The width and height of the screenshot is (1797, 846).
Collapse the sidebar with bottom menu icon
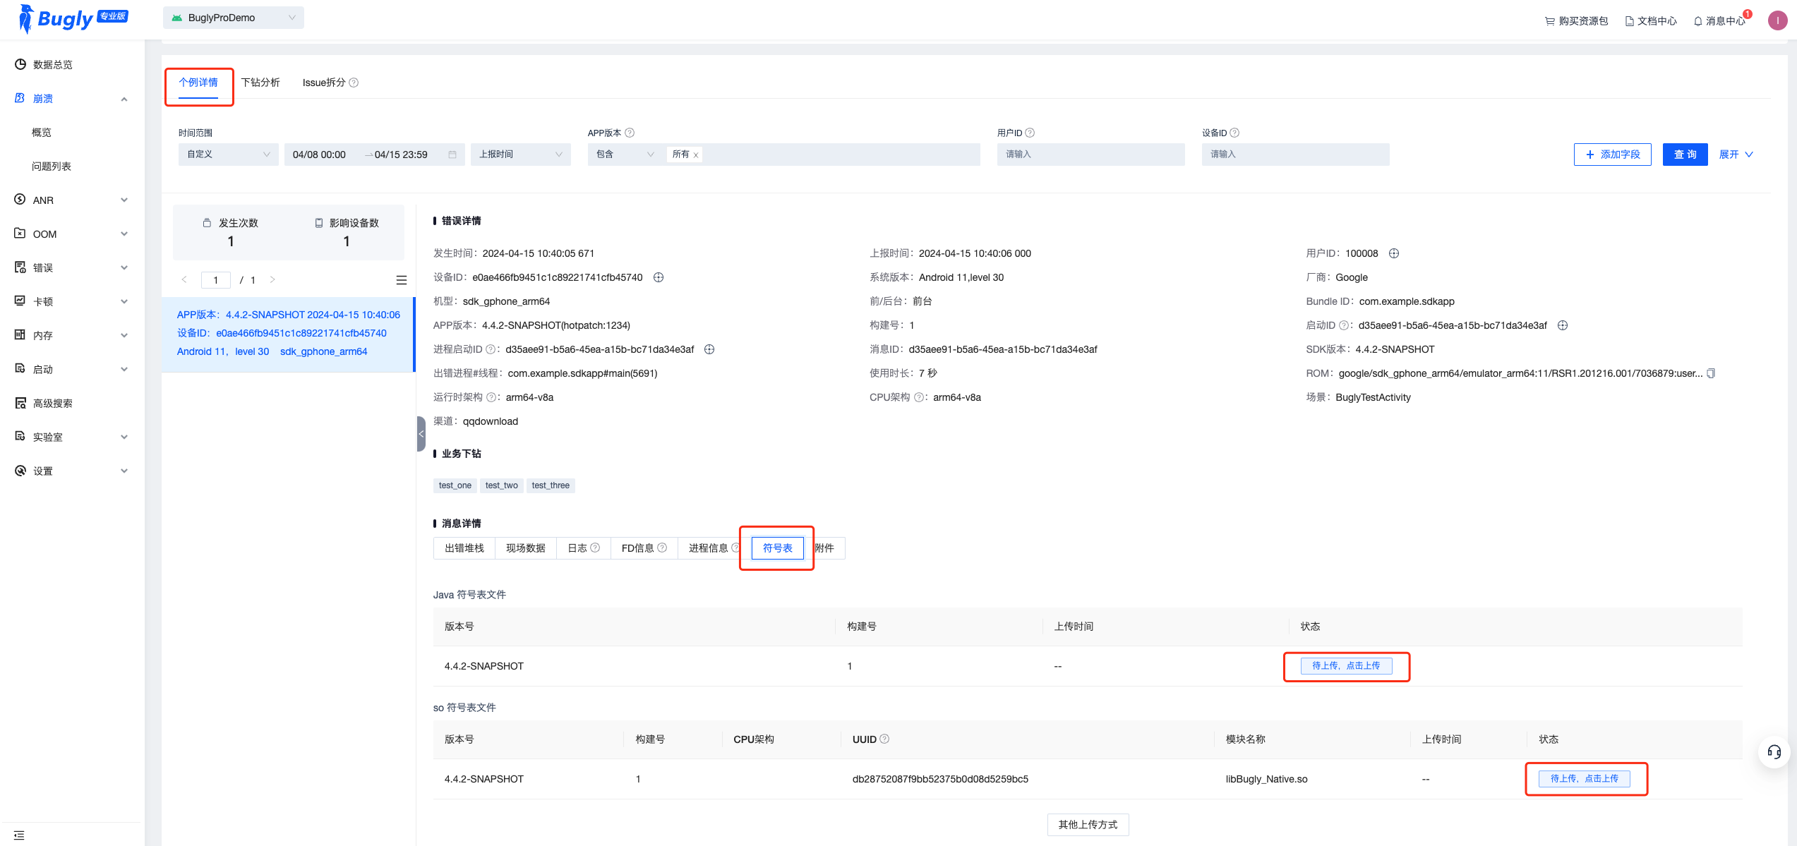click(19, 835)
